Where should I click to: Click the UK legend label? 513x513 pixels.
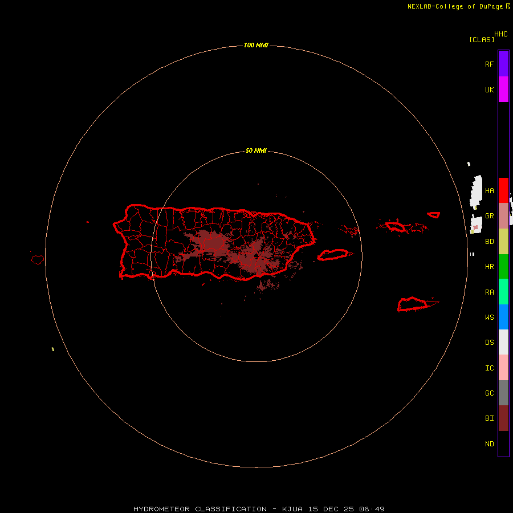click(489, 89)
